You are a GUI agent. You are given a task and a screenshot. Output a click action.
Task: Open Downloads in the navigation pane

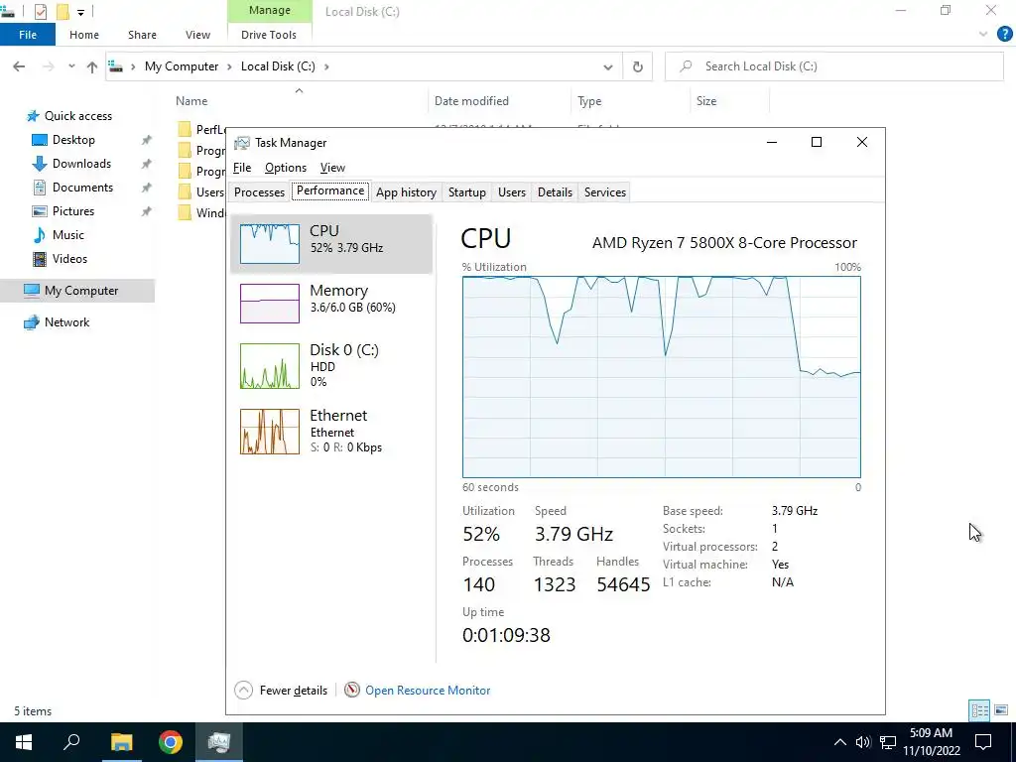coord(81,164)
